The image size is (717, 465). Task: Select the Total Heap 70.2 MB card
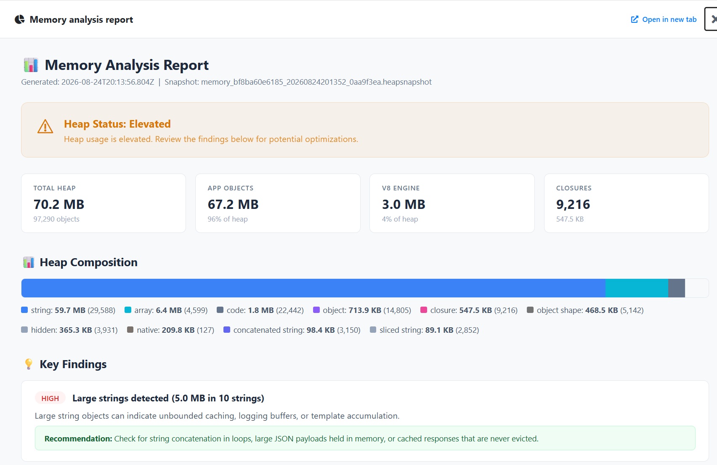point(104,203)
